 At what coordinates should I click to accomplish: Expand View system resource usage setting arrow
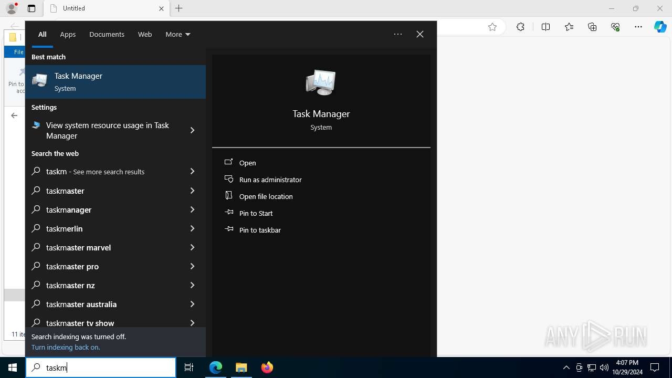pyautogui.click(x=192, y=130)
